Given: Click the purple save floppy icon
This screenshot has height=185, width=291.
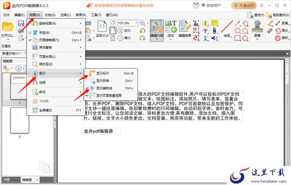Looking at the screenshot, I should 21,23.
